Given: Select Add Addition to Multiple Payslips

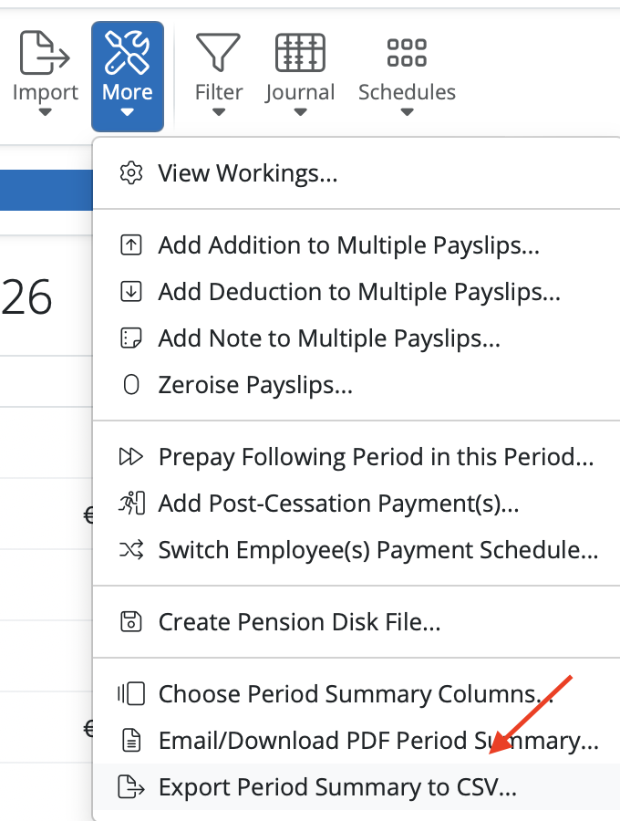Looking at the screenshot, I should [348, 245].
